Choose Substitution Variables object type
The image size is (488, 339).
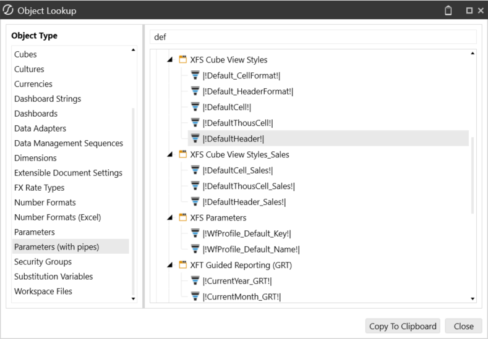click(53, 277)
